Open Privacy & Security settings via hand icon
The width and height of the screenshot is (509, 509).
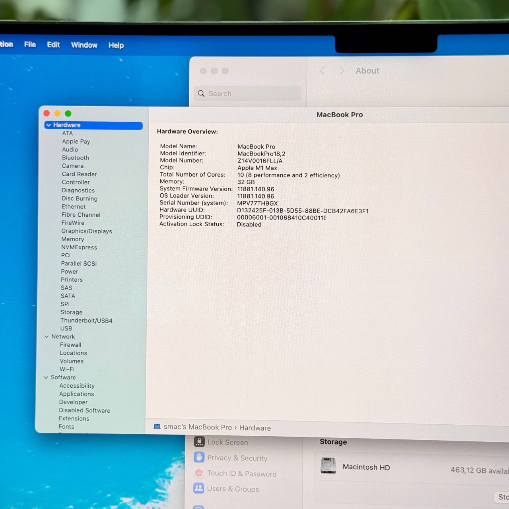[x=199, y=457]
